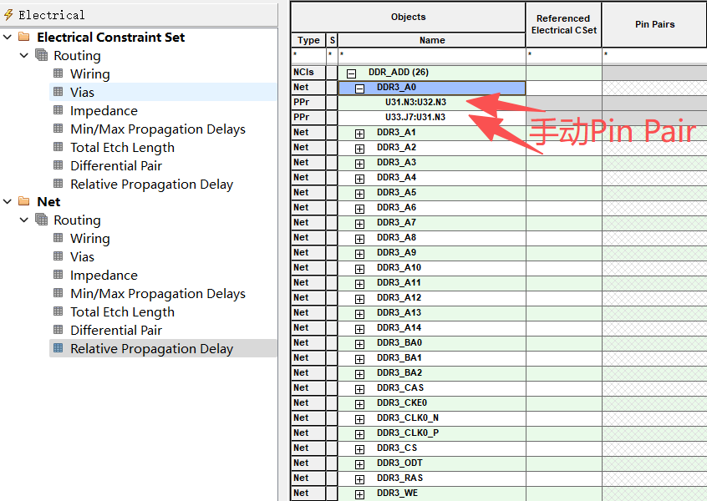Open Impedance worksheet under Electrical Constraint Set
Viewport: 707px width, 501px height.
104,111
